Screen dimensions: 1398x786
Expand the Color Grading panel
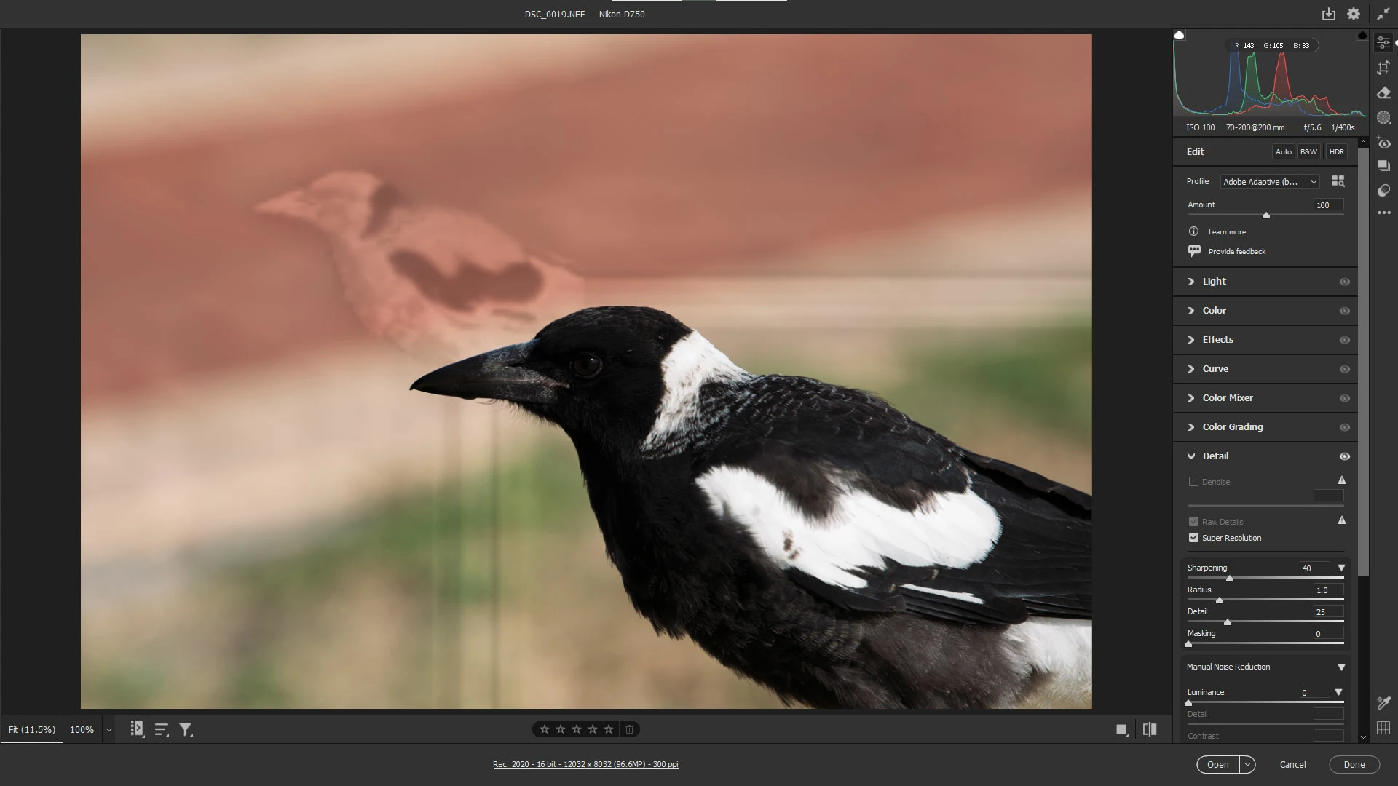[1232, 427]
